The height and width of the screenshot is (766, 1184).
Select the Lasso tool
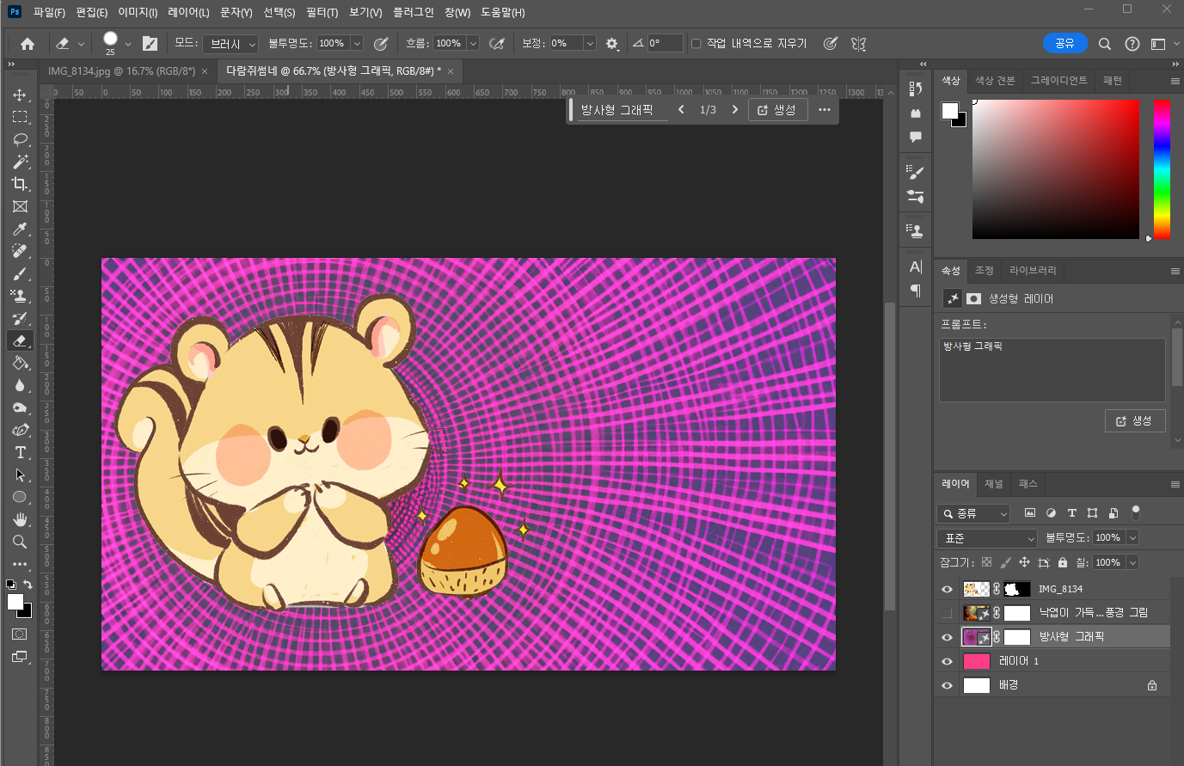pos(20,139)
